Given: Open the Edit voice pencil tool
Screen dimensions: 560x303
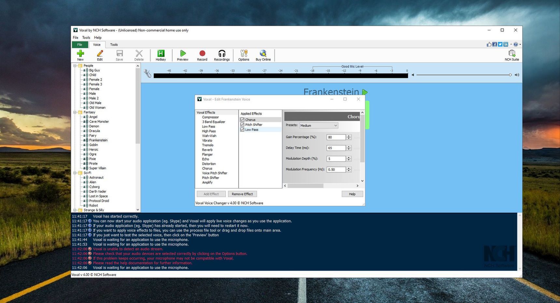Looking at the screenshot, I should click(100, 53).
